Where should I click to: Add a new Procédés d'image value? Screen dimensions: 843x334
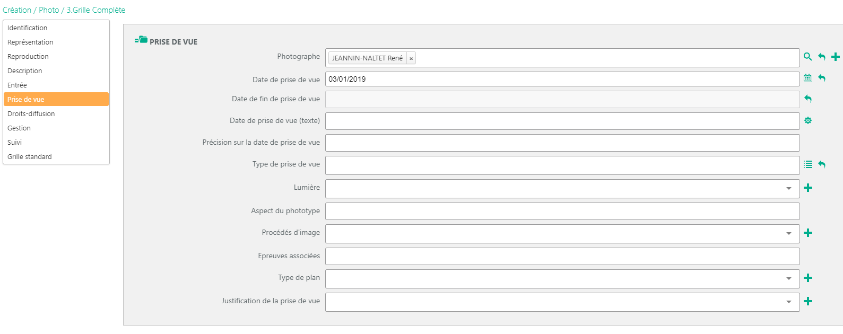[808, 233]
